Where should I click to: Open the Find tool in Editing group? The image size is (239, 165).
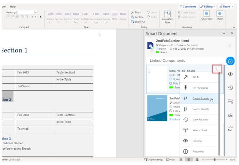136,12
